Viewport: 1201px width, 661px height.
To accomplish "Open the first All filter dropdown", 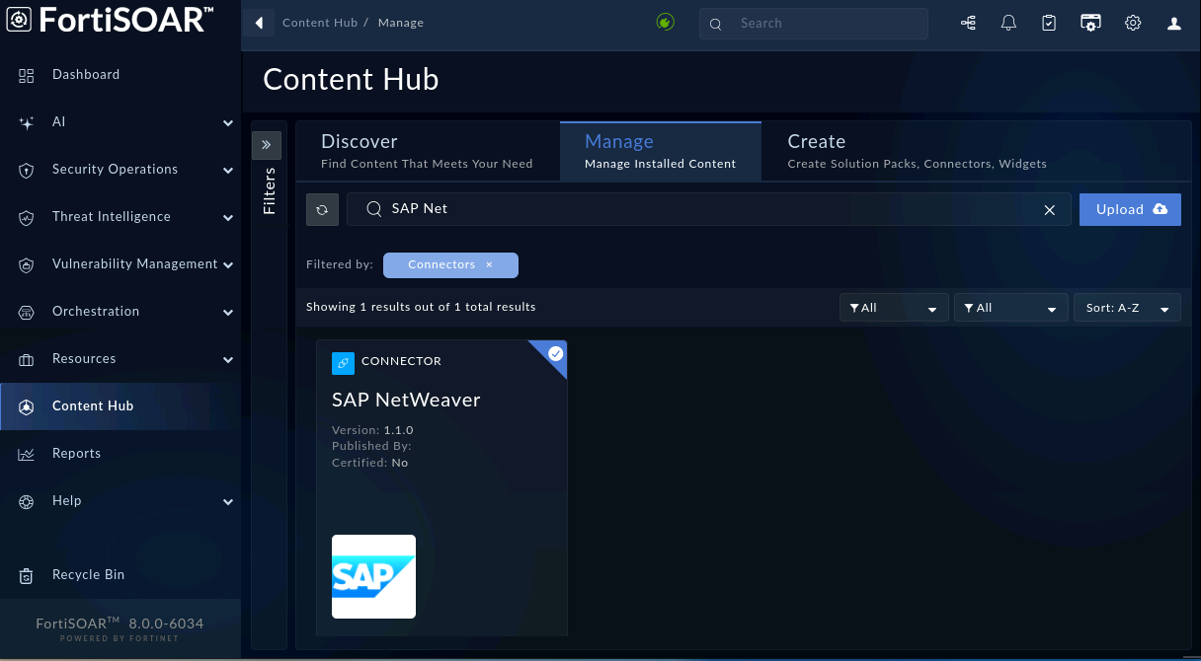I will (x=894, y=308).
